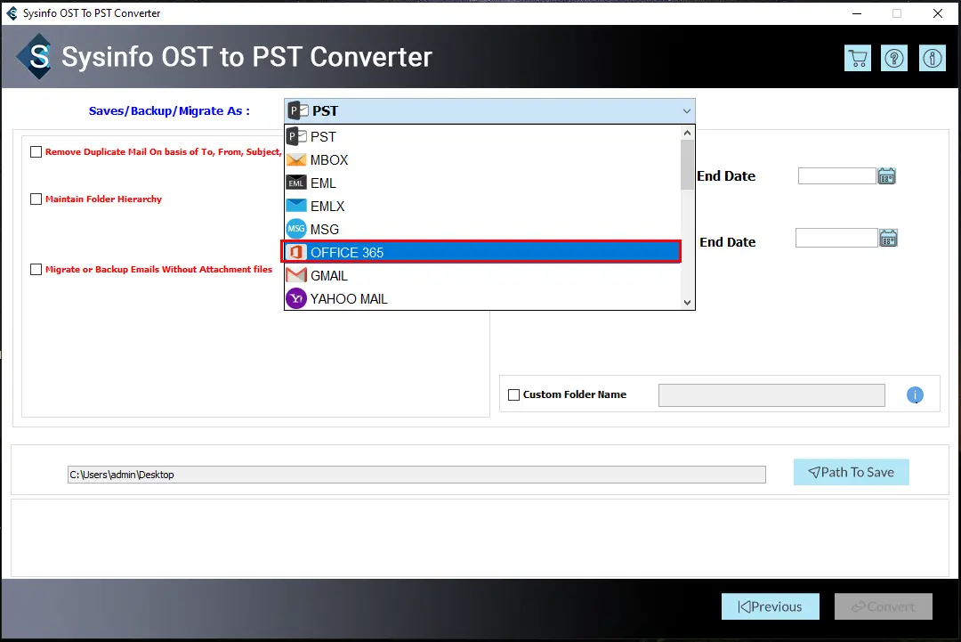961x642 pixels.
Task: Click dropdown list scroll up arrow
Action: (x=687, y=133)
